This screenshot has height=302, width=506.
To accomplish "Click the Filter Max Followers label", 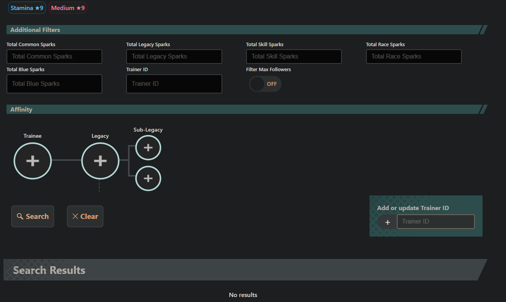I will tap(268, 70).
